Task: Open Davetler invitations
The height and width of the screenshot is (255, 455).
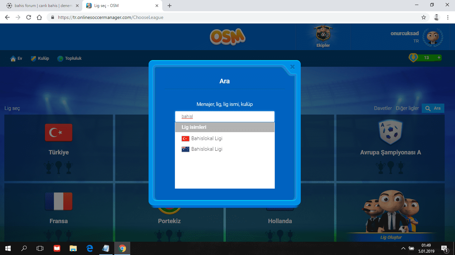Action: 383,108
